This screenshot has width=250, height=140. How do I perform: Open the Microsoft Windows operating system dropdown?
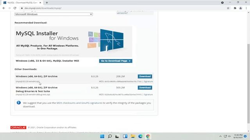click(x=54, y=14)
